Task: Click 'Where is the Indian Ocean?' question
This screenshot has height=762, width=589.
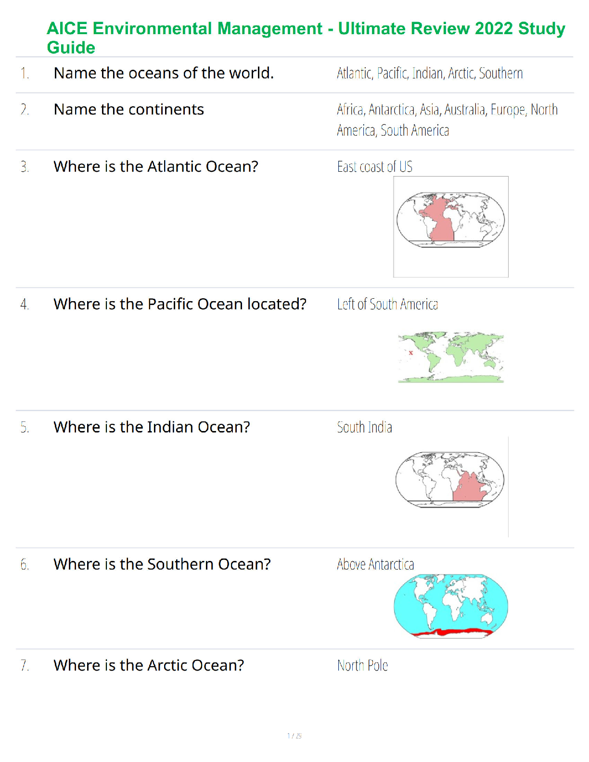Action: tap(152, 427)
